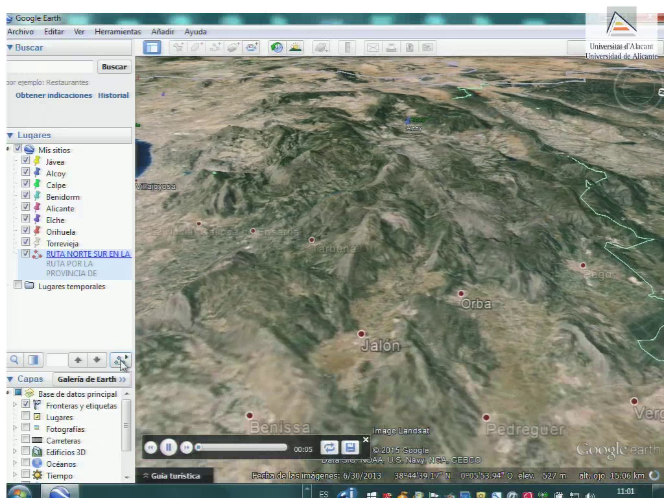Screen dimensions: 664x498
Task: Uncheck the Torrevieja placemark checkbox
Action: (x=25, y=243)
